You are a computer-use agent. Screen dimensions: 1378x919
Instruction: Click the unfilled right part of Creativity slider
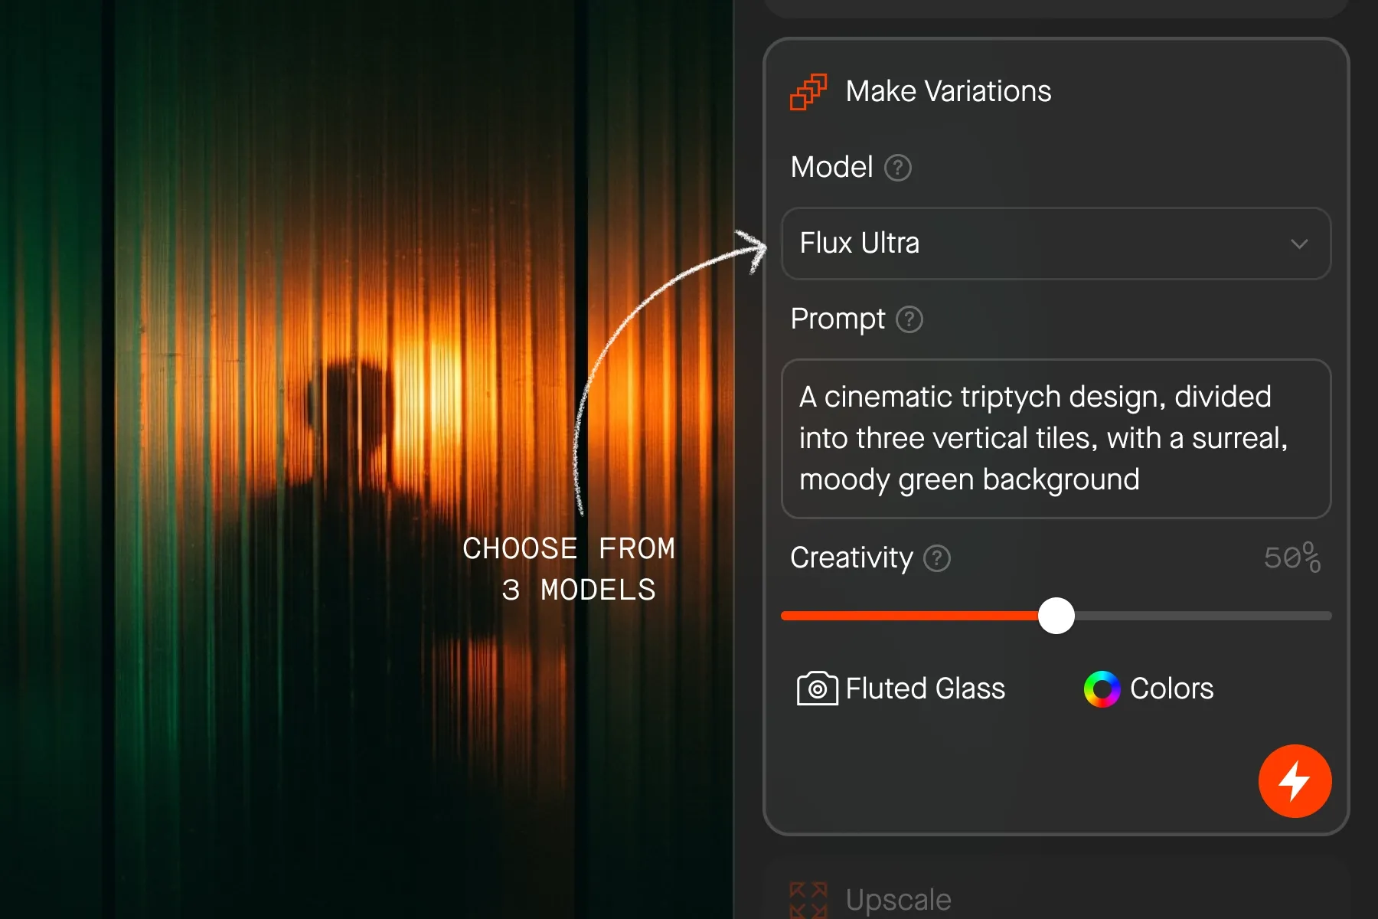[1203, 616]
